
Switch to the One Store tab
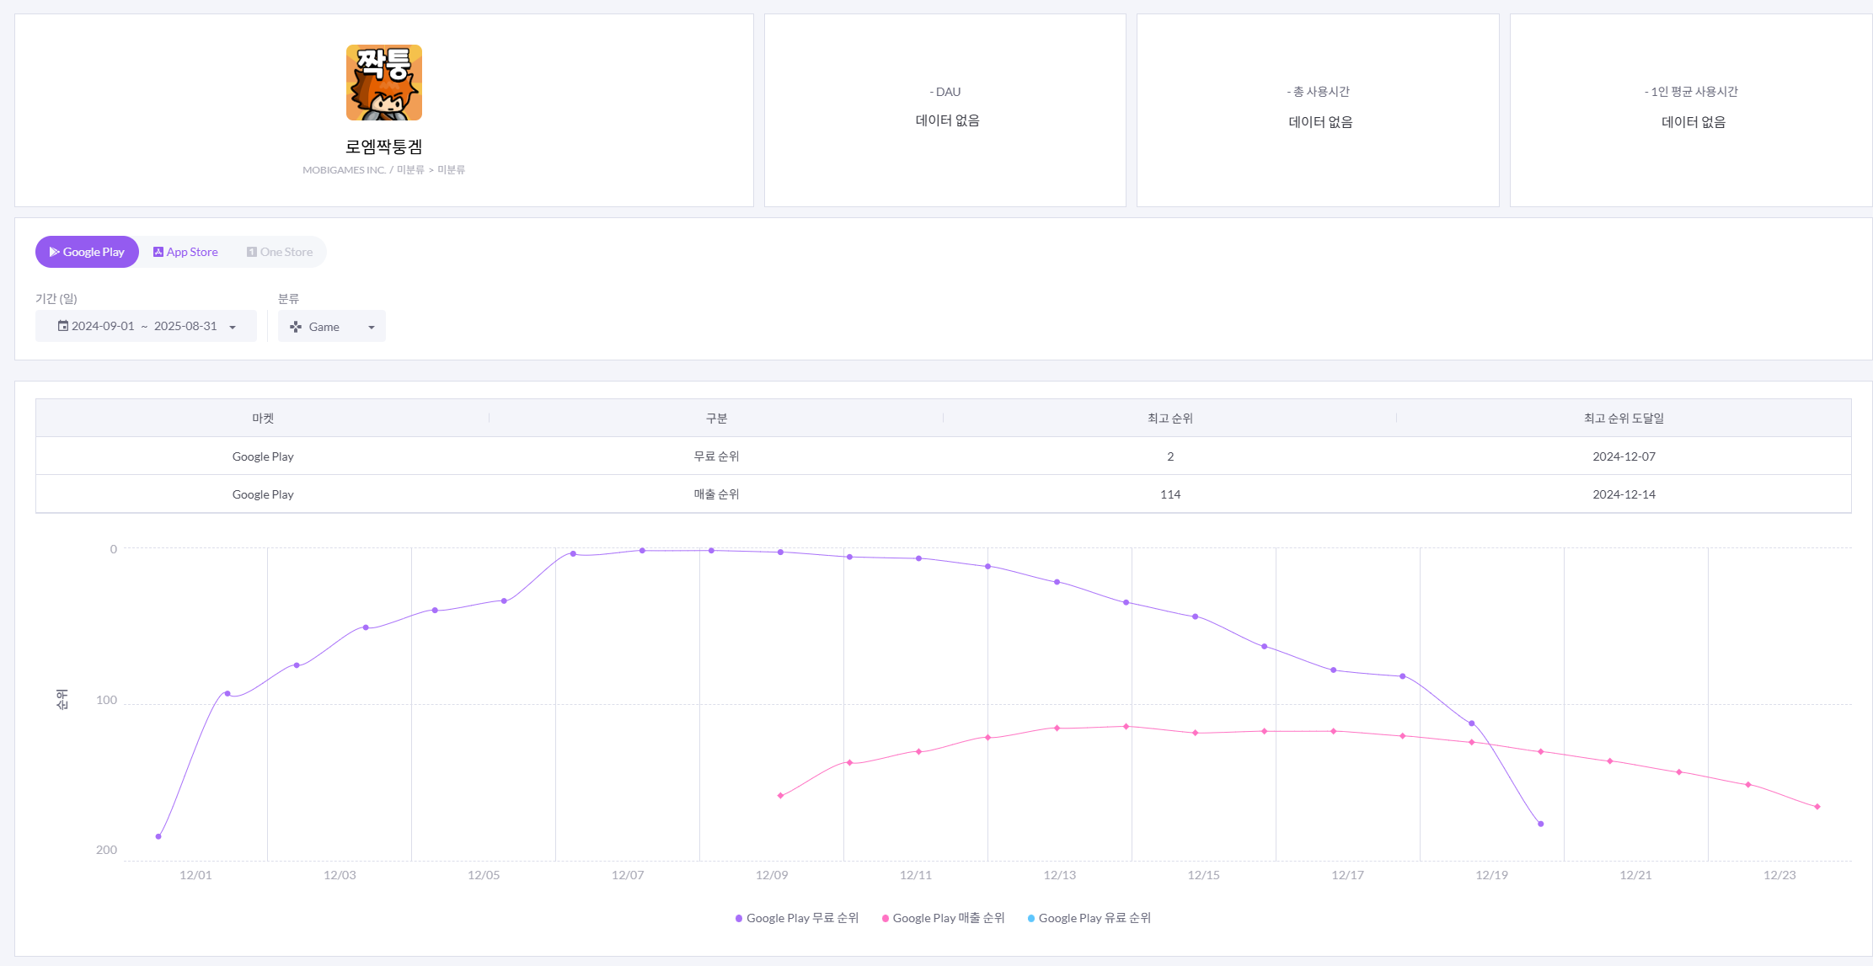click(x=280, y=252)
